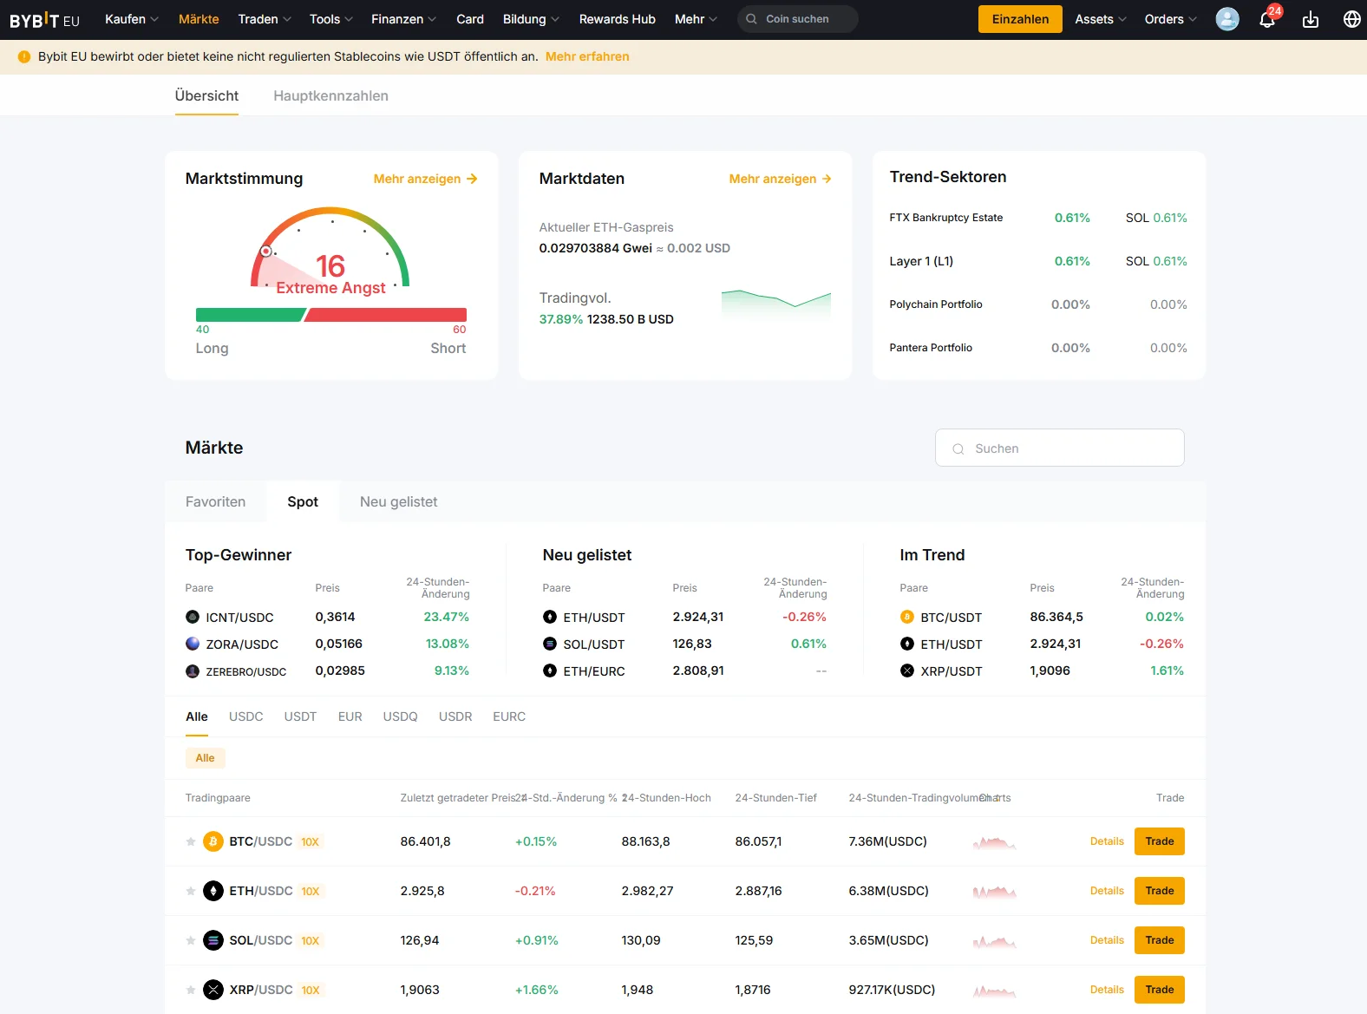Open notifications bell with 24 badge

(1267, 19)
